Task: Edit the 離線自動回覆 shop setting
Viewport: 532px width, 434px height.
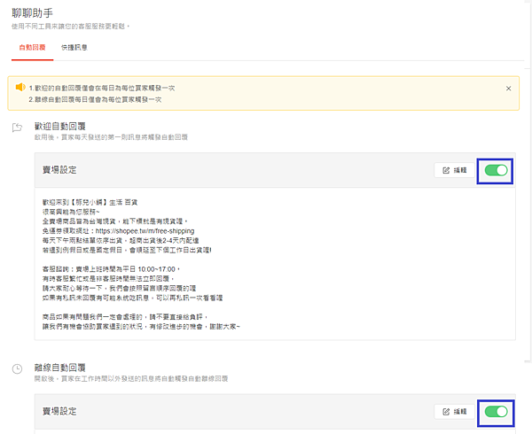Action: (454, 412)
